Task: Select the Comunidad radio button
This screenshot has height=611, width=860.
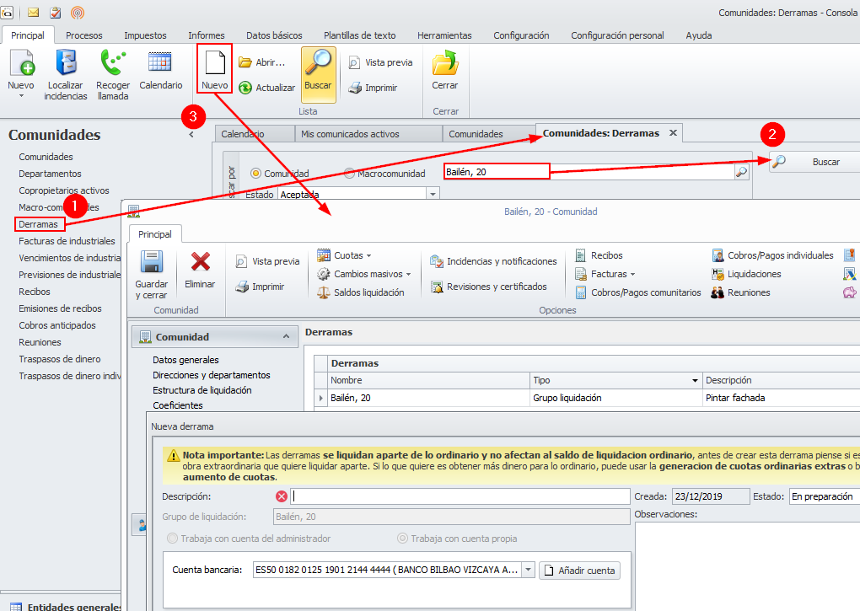Action: coord(255,174)
